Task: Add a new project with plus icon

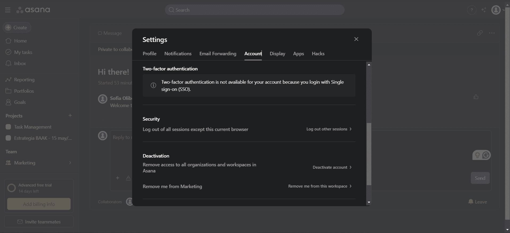Action: 70,116
